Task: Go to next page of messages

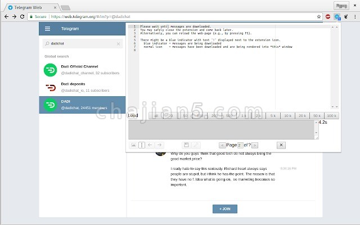Action: click(255, 145)
